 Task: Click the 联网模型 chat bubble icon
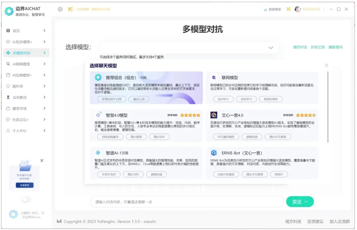click(214, 77)
